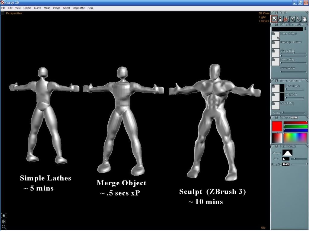Select the arrow selection tool
The width and height of the screenshot is (309, 231).
click(x=274, y=19)
